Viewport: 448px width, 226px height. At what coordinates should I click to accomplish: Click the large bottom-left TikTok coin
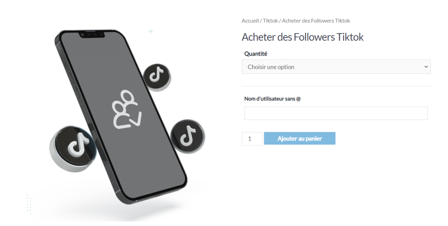click(73, 149)
